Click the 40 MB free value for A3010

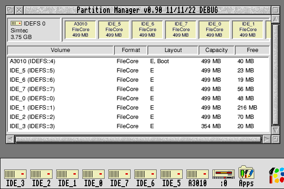[x=245, y=61]
